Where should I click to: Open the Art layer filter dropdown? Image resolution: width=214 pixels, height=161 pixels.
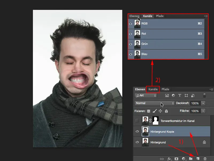146,96
